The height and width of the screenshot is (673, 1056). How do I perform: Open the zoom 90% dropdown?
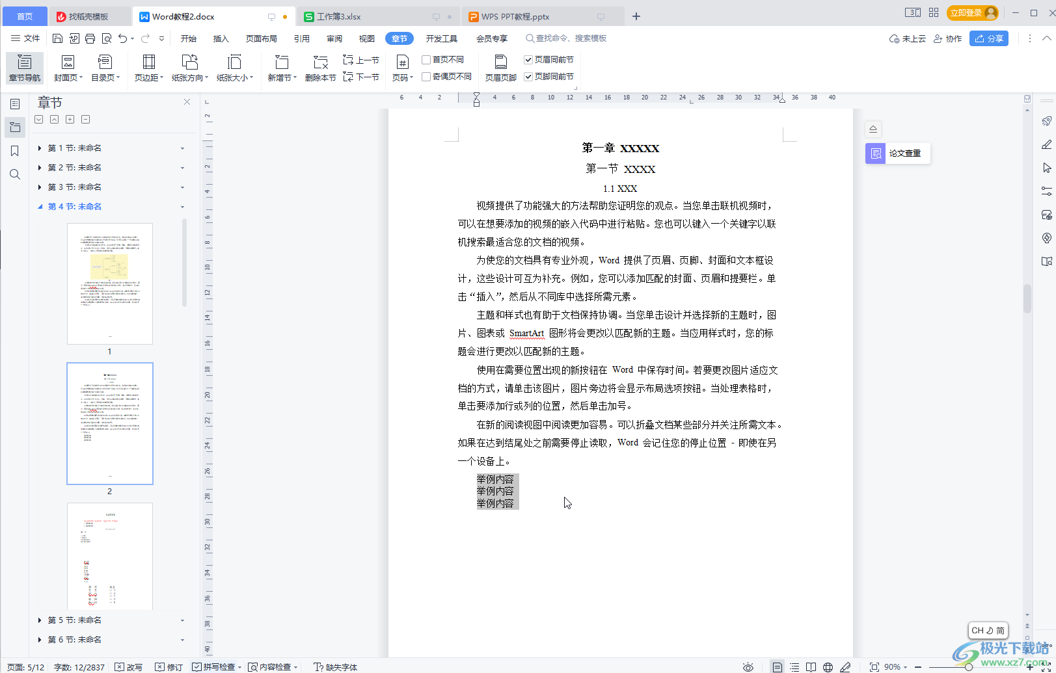pyautogui.click(x=896, y=667)
